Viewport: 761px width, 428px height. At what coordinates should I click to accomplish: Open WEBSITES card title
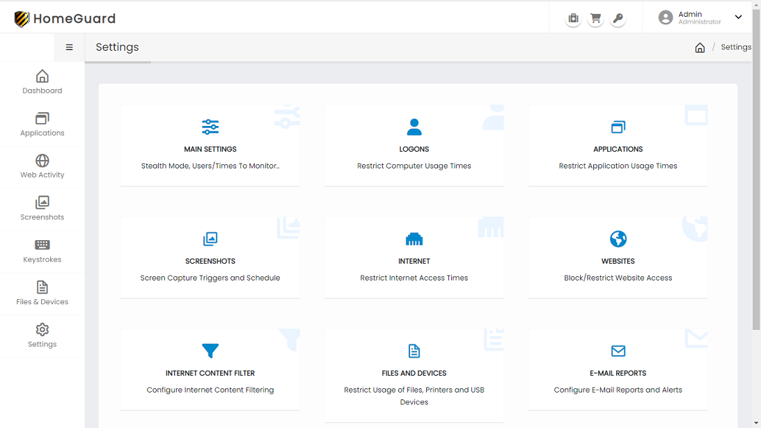618,261
